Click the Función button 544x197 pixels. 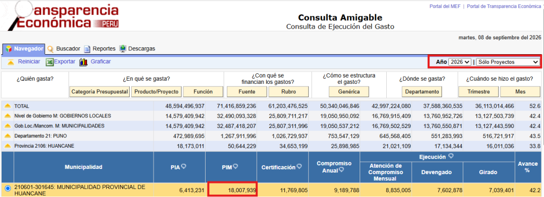point(203,91)
